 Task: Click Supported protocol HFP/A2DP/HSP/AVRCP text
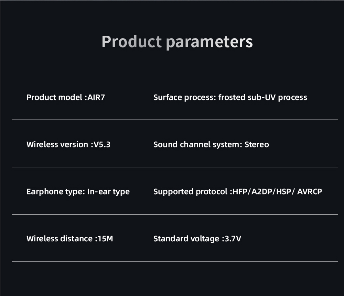pos(238,192)
